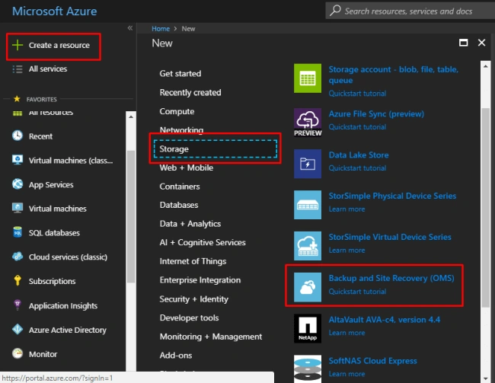
Task: Click the Microsoft Azure logo text
Action: click(55, 11)
